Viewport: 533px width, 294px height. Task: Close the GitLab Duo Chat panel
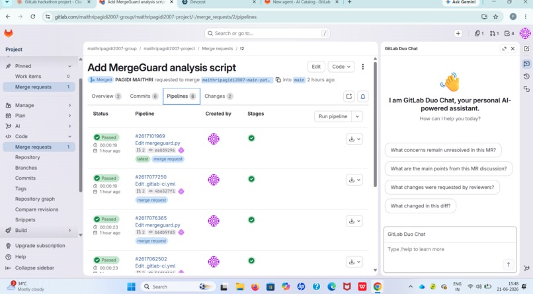[512, 48]
